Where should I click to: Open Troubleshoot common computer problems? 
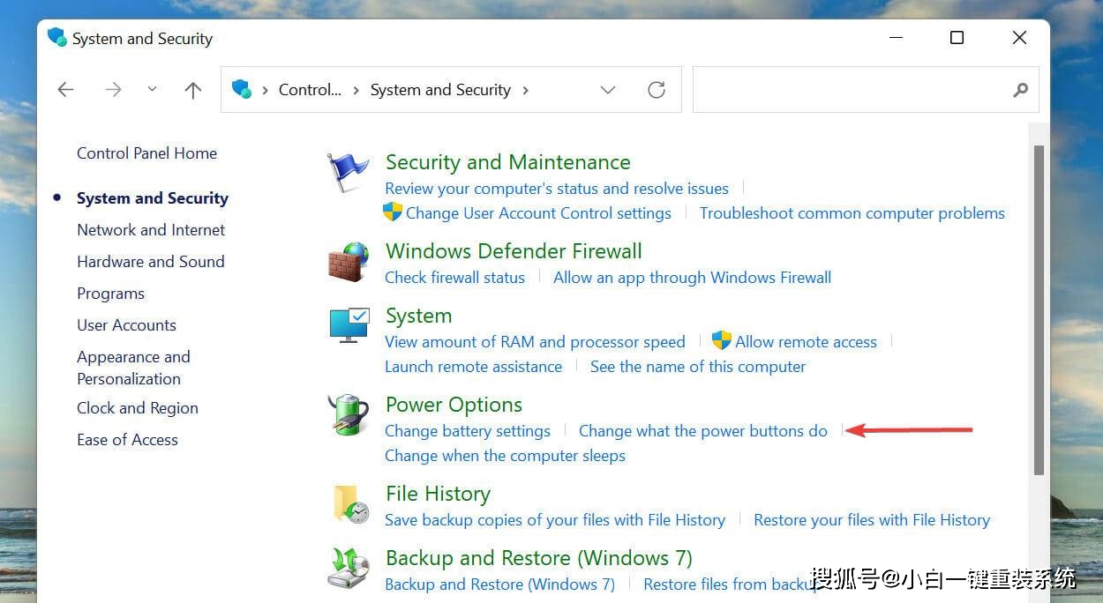click(x=852, y=213)
